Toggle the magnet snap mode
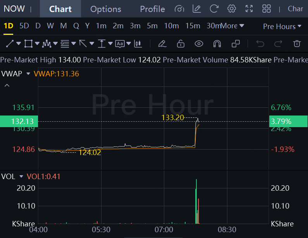The width and height of the screenshot is (308, 238). [217, 44]
